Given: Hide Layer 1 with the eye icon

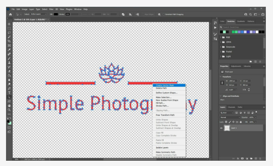Looking at the screenshot, I should (221, 128).
